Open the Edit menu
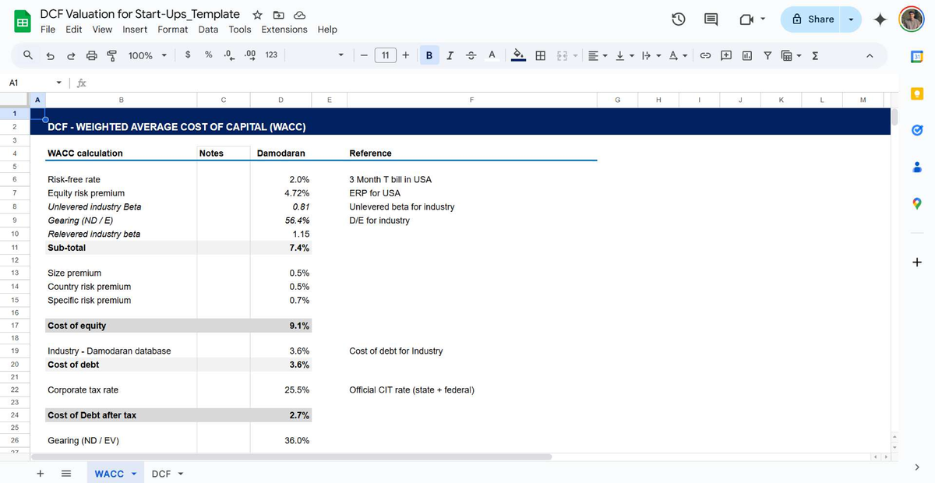Image resolution: width=935 pixels, height=483 pixels. [x=74, y=29]
